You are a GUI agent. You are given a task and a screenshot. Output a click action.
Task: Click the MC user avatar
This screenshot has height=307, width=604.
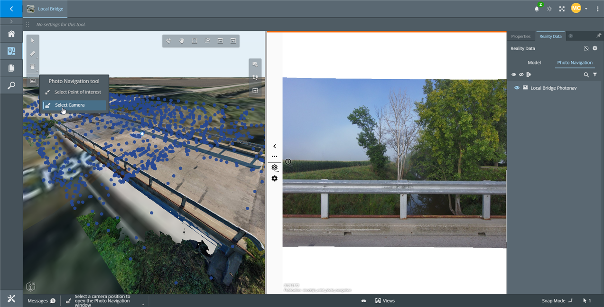pos(576,8)
